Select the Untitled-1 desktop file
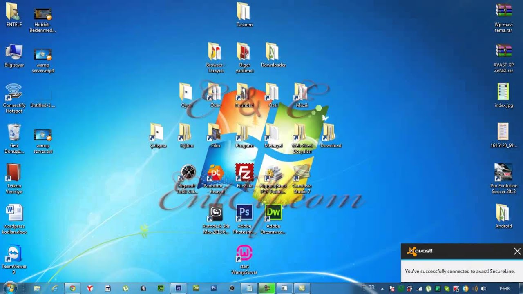 coord(42,98)
